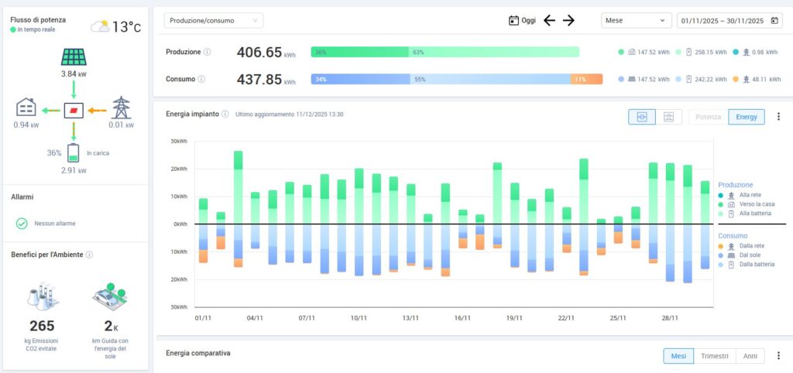
Task: Click the orange segment of Consumo bar
Action: pyautogui.click(x=587, y=79)
